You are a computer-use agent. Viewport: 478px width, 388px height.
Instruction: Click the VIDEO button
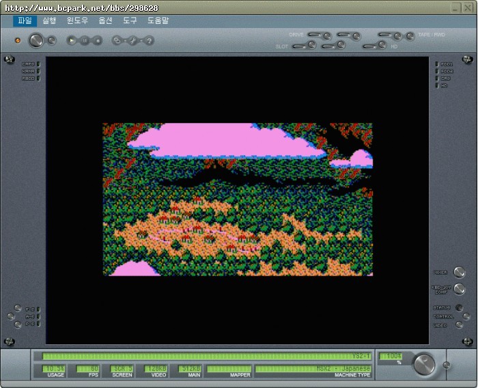click(459, 325)
